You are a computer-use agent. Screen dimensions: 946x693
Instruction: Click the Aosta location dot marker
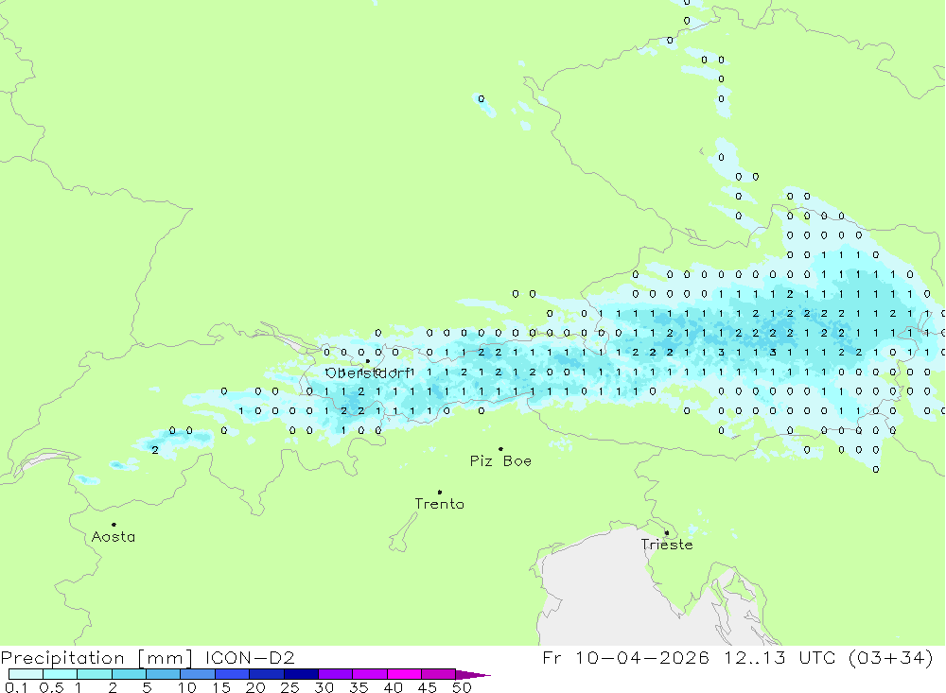click(114, 525)
